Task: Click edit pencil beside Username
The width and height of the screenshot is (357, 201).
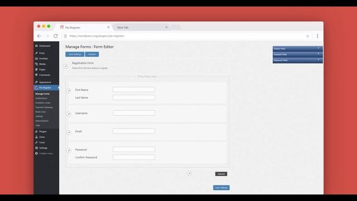Action: 69,114
